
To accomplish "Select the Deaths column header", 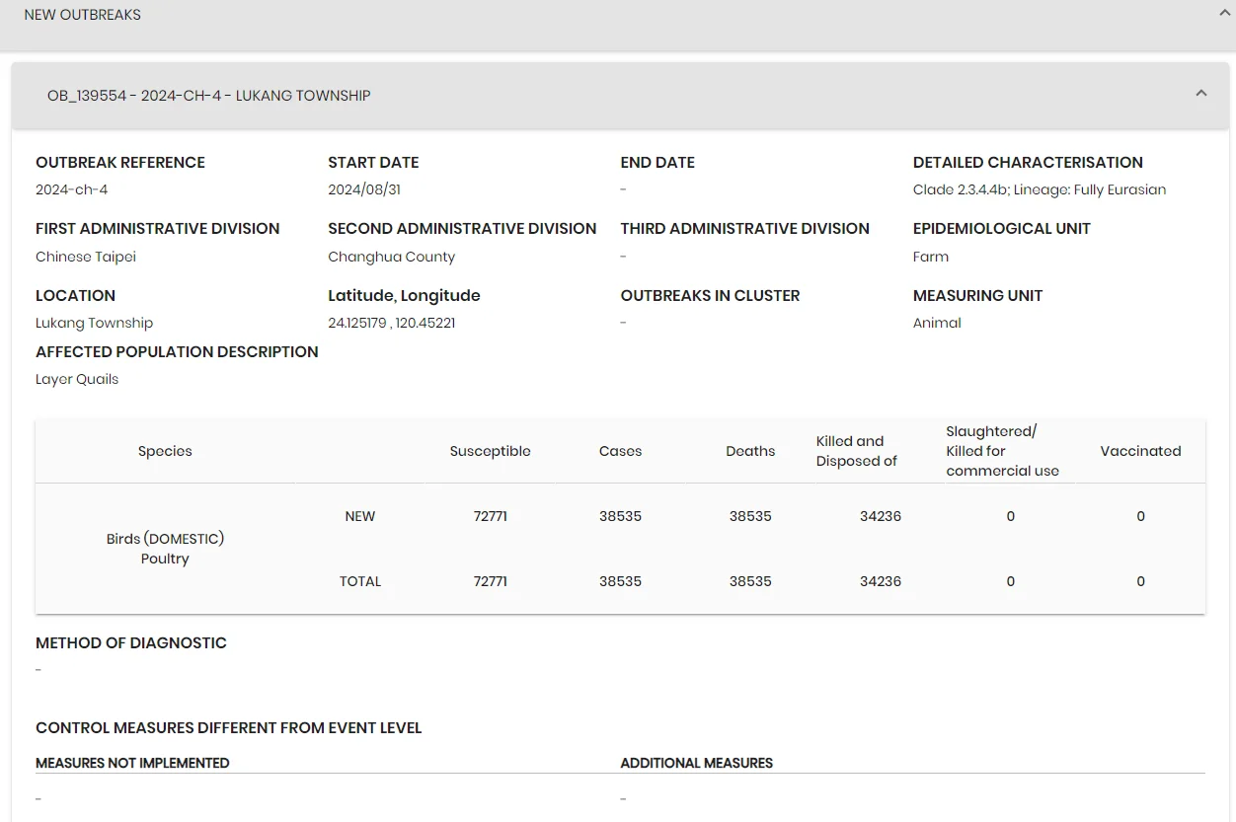I will click(x=750, y=451).
